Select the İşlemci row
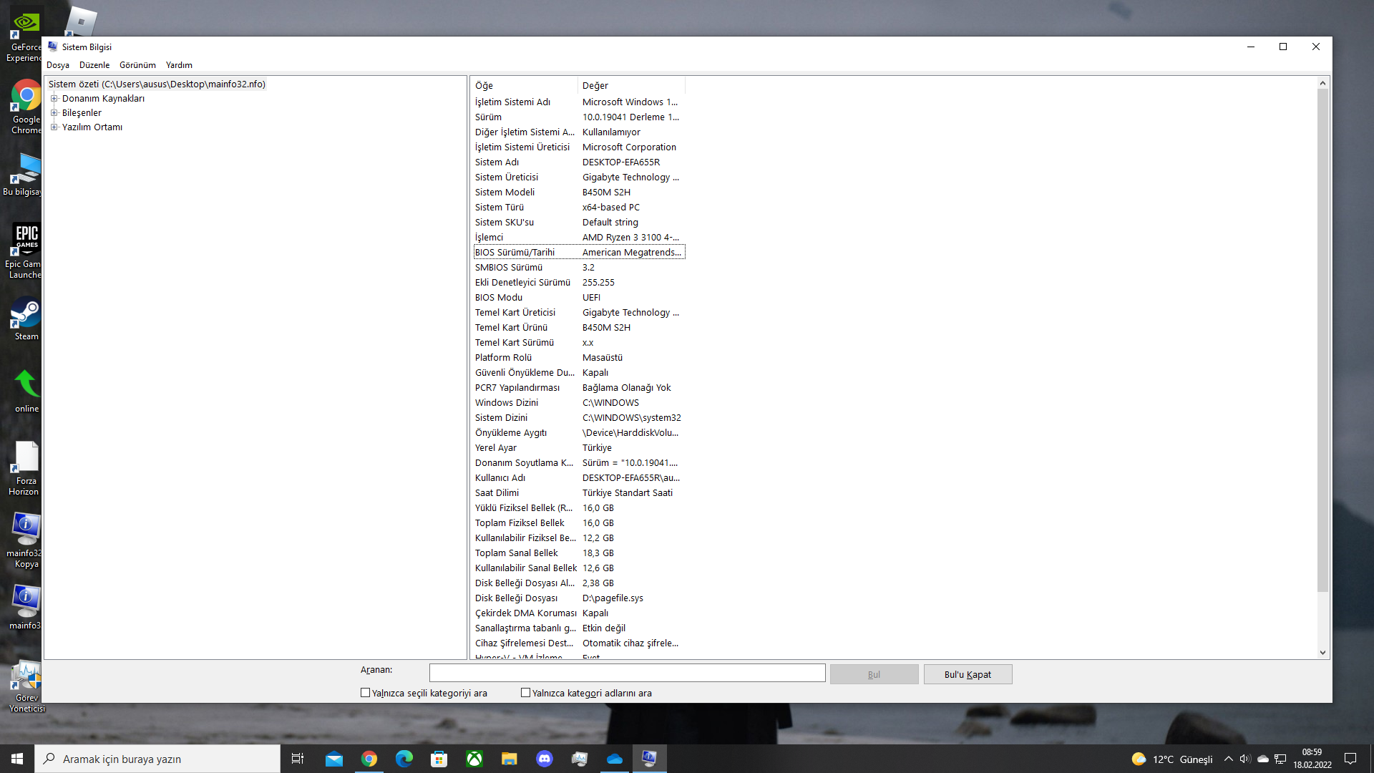 click(579, 237)
